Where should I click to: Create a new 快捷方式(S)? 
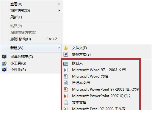(107, 54)
